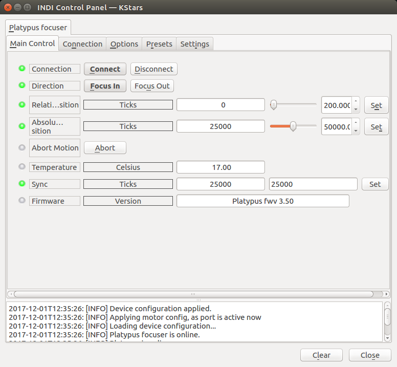This screenshot has width=397, height=367.
Task: Click the Abort Motion grey status light
Action: 22,147
